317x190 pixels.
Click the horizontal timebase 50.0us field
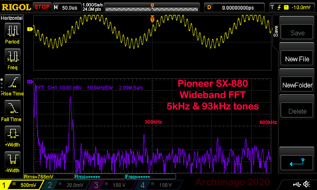coord(67,8)
